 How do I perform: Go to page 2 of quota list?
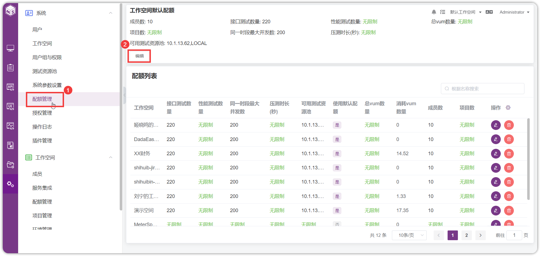pos(467,235)
